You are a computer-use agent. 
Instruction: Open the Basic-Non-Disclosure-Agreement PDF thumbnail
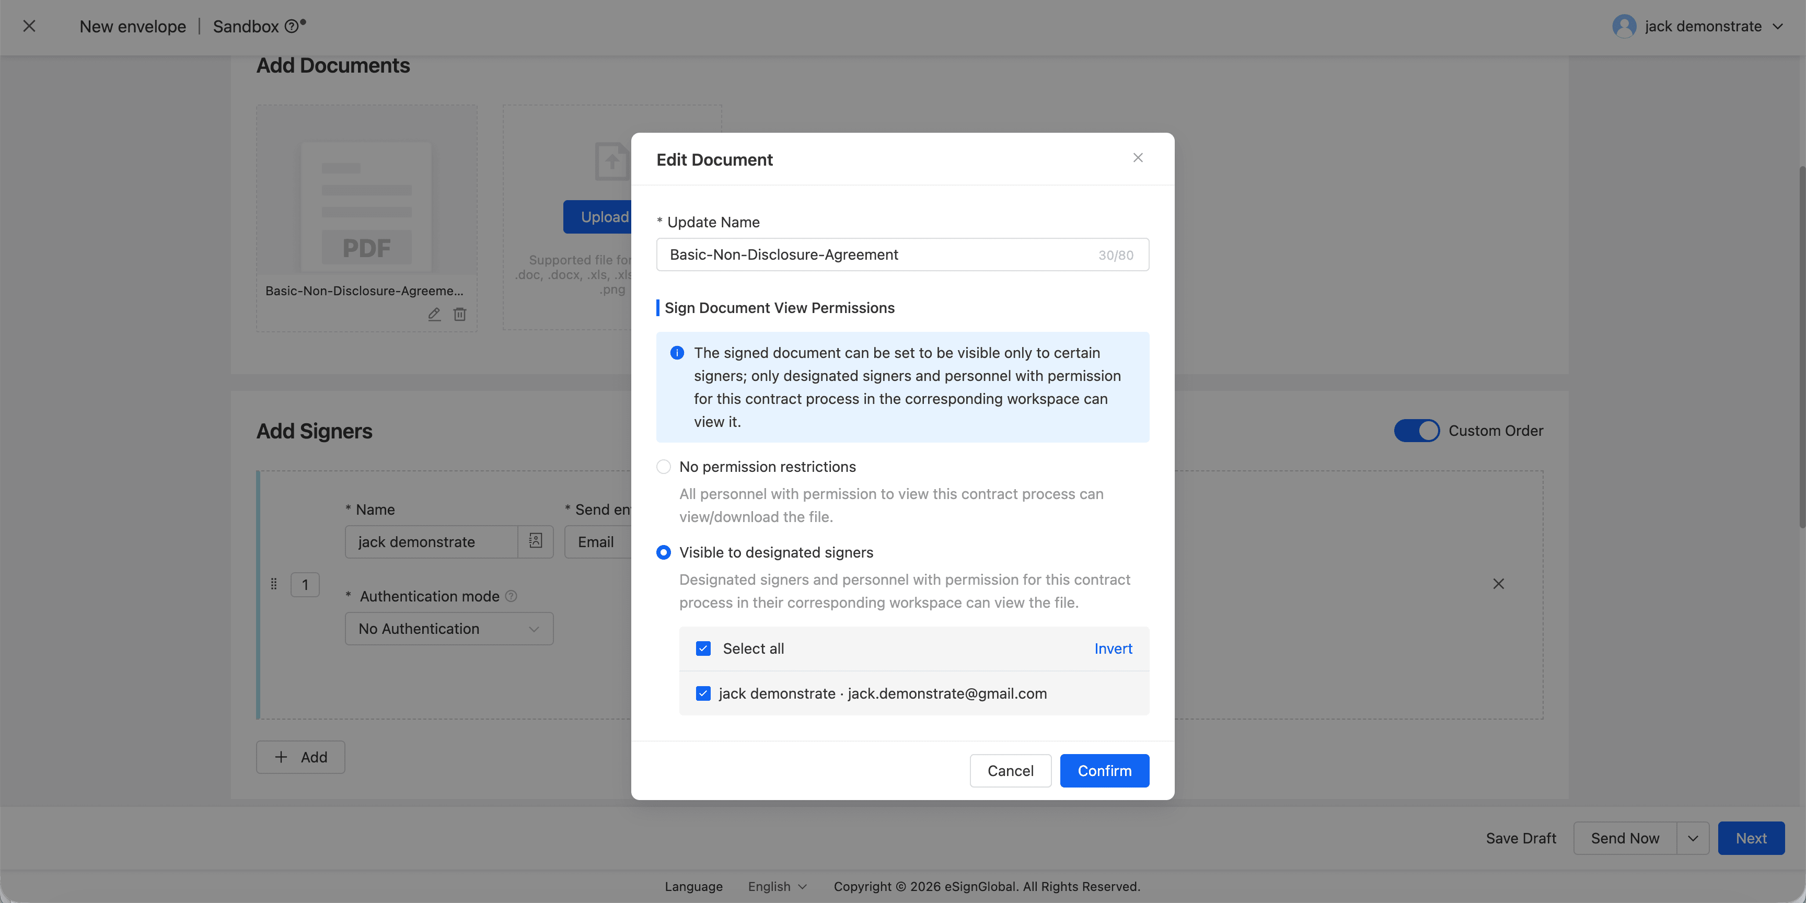(367, 207)
